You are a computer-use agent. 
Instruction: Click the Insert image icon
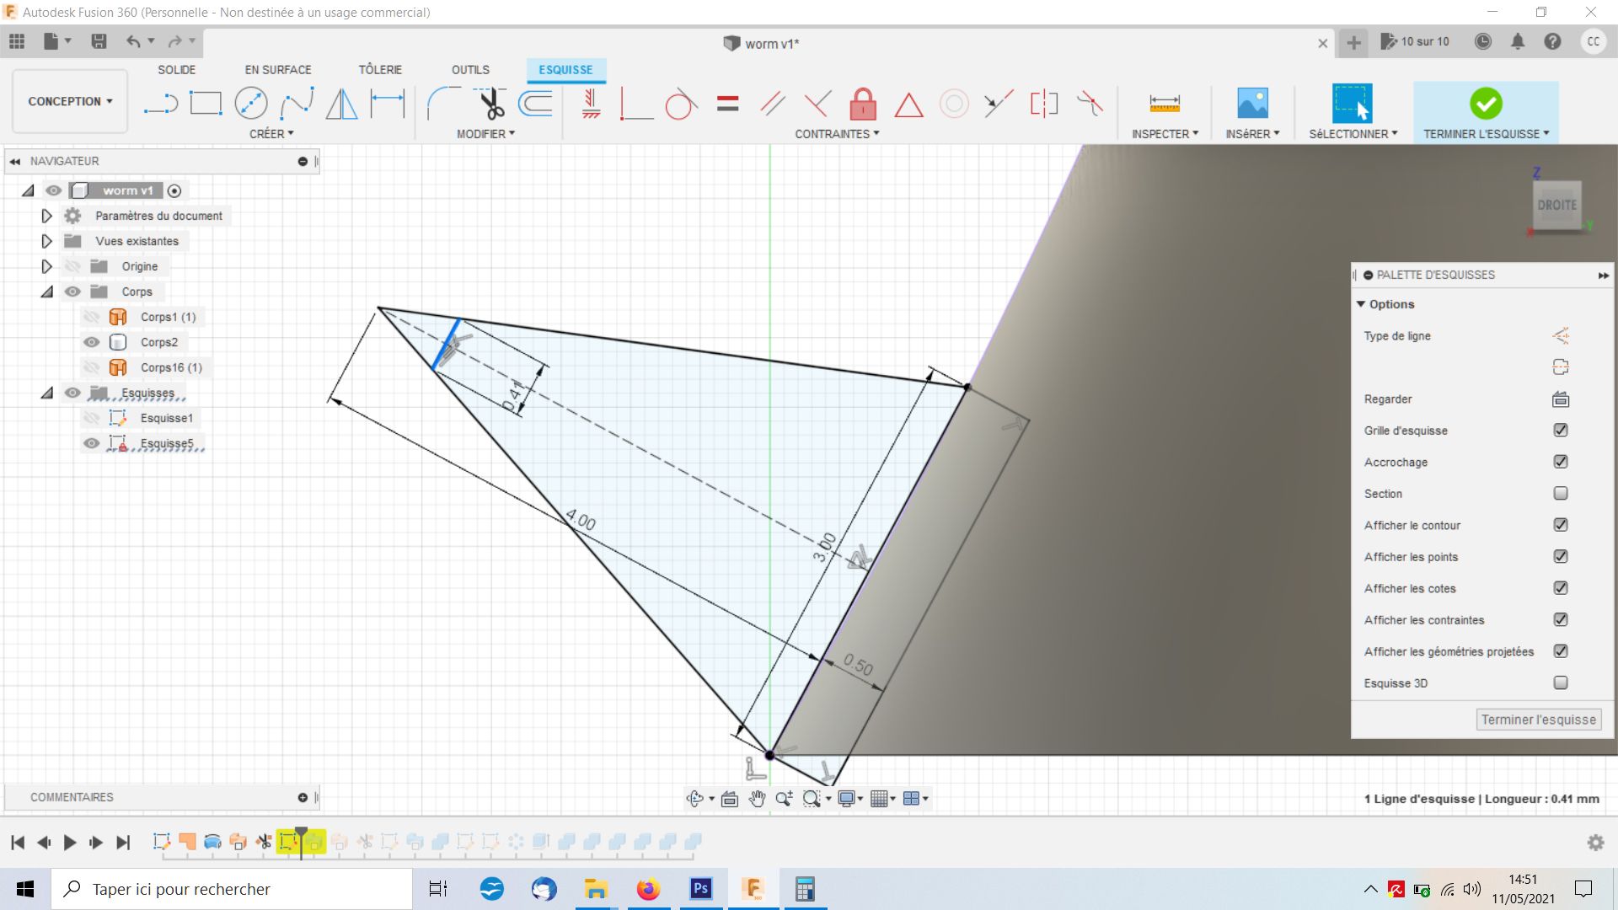coord(1252,104)
